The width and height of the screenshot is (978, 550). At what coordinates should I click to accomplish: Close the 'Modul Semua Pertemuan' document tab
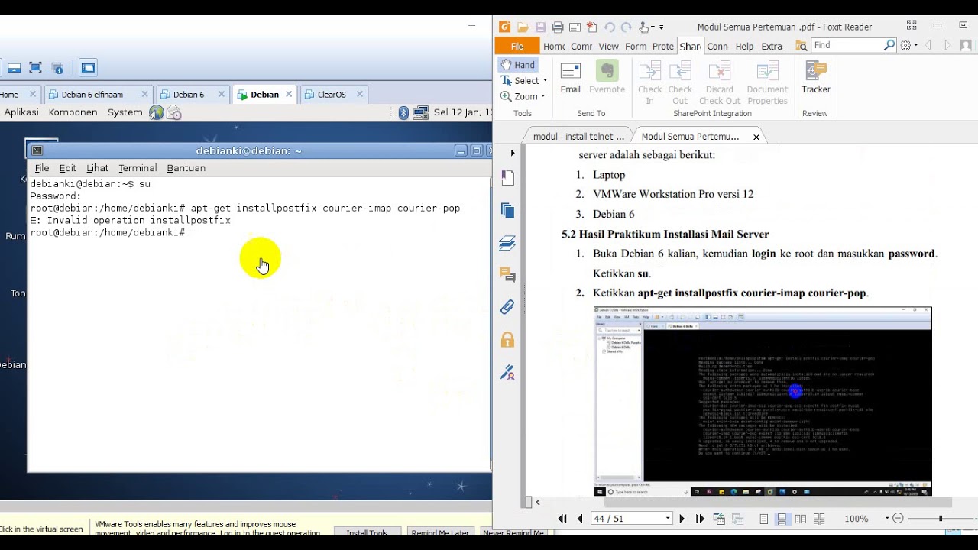756,137
